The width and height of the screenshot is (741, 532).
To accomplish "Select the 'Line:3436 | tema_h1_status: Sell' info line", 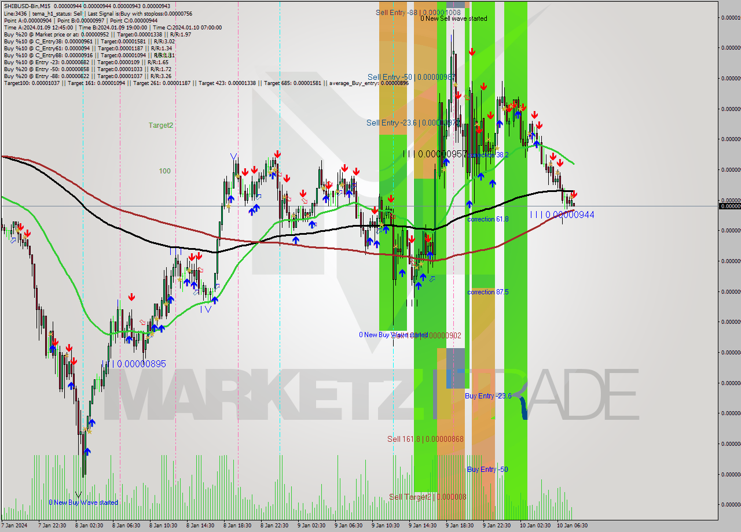I will [x=98, y=13].
